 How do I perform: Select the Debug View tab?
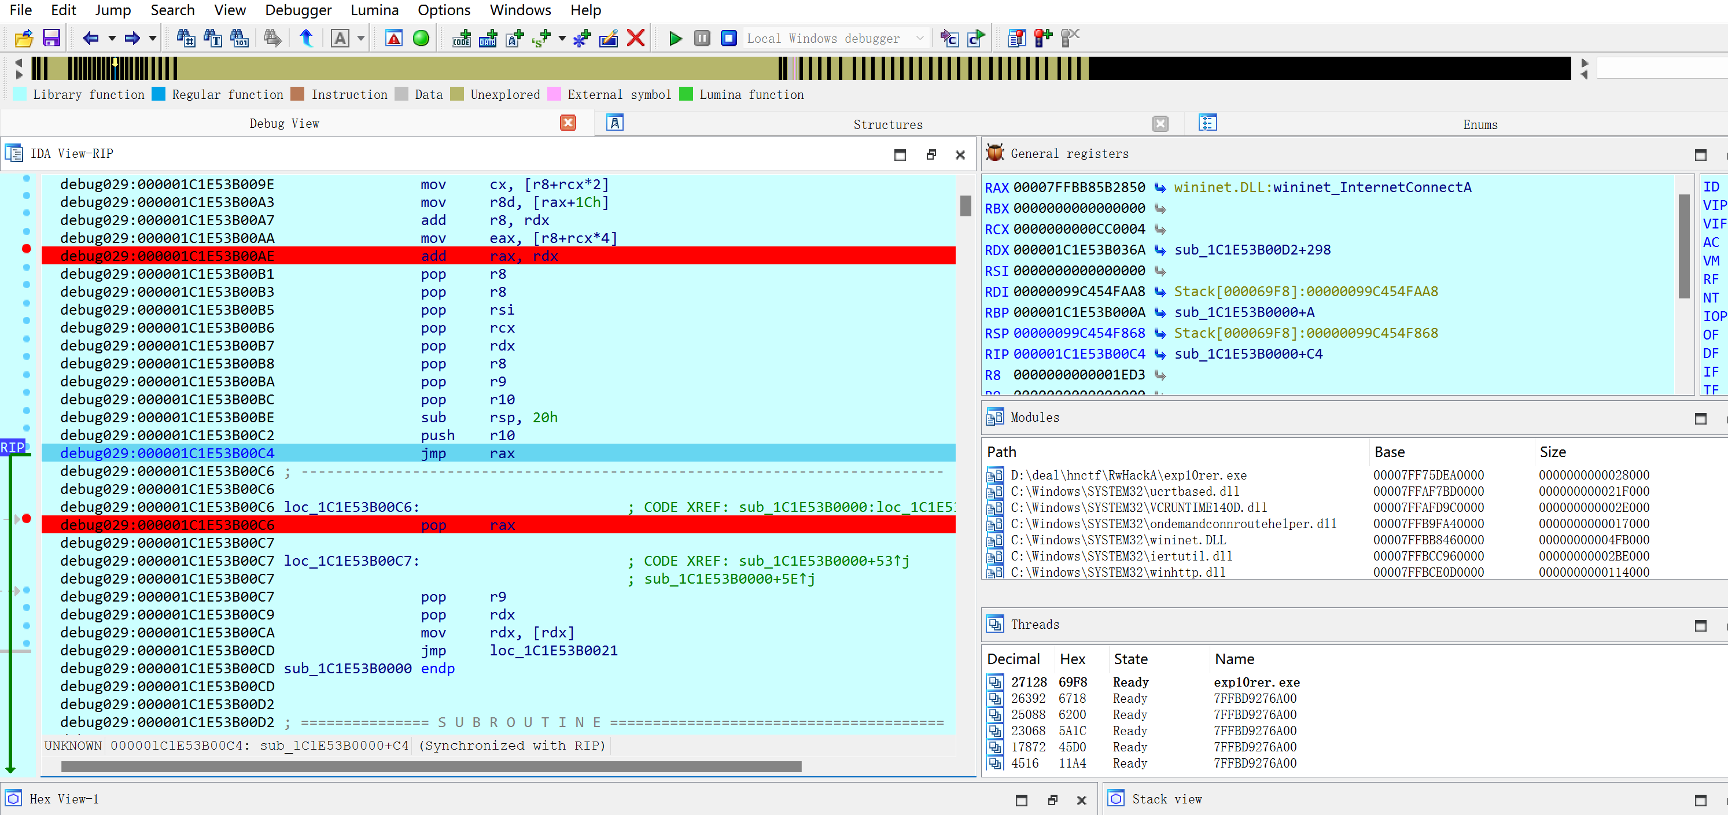click(x=285, y=123)
